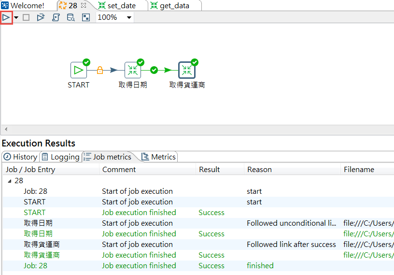This screenshot has width=394, height=275.
Task: Click the canvas horizontal scrollbar left arrow
Action: point(5,130)
